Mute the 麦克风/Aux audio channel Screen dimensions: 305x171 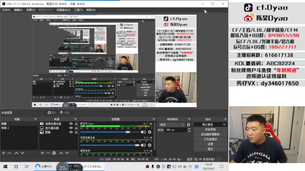coord(143,132)
